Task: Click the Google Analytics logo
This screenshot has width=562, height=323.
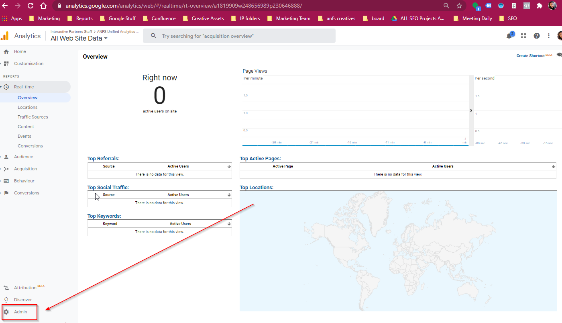Action: [6, 35]
